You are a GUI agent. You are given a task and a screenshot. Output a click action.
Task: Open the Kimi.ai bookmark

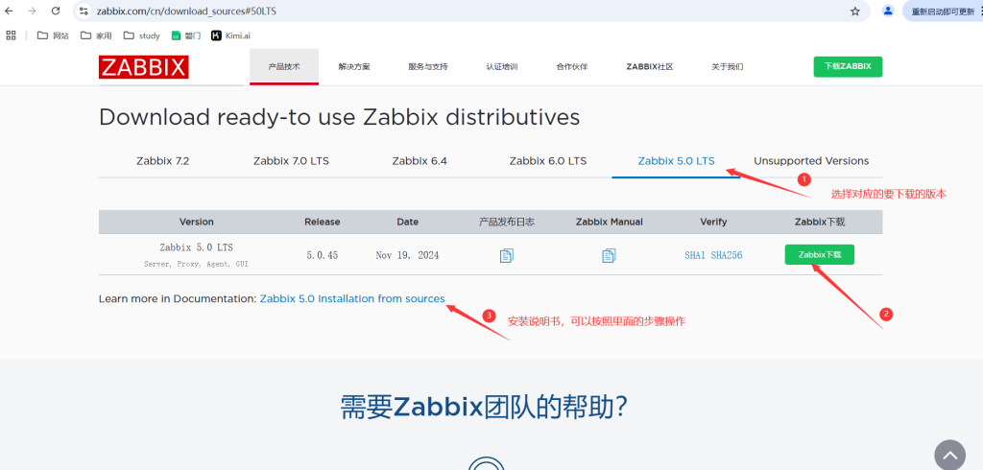[230, 35]
